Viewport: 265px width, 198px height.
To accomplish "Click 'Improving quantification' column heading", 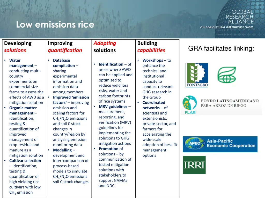I will tap(65, 47).
